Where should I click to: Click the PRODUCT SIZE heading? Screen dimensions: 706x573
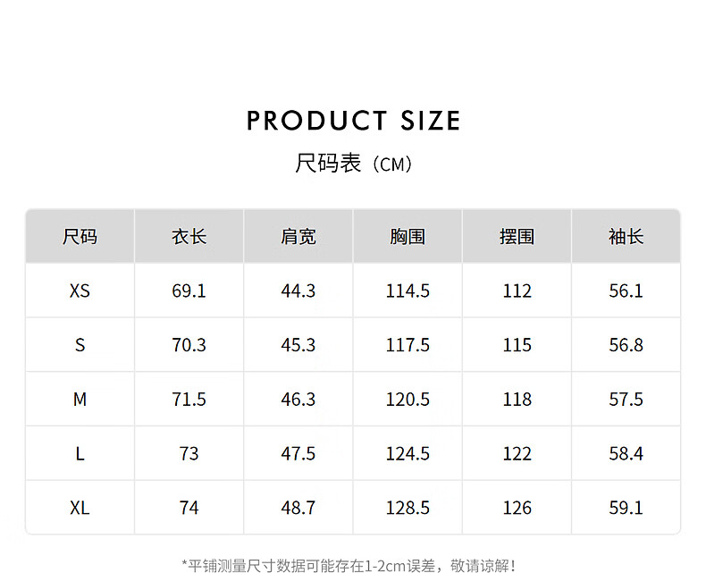coord(353,121)
